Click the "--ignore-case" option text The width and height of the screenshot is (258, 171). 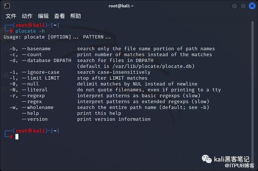(x=40, y=72)
